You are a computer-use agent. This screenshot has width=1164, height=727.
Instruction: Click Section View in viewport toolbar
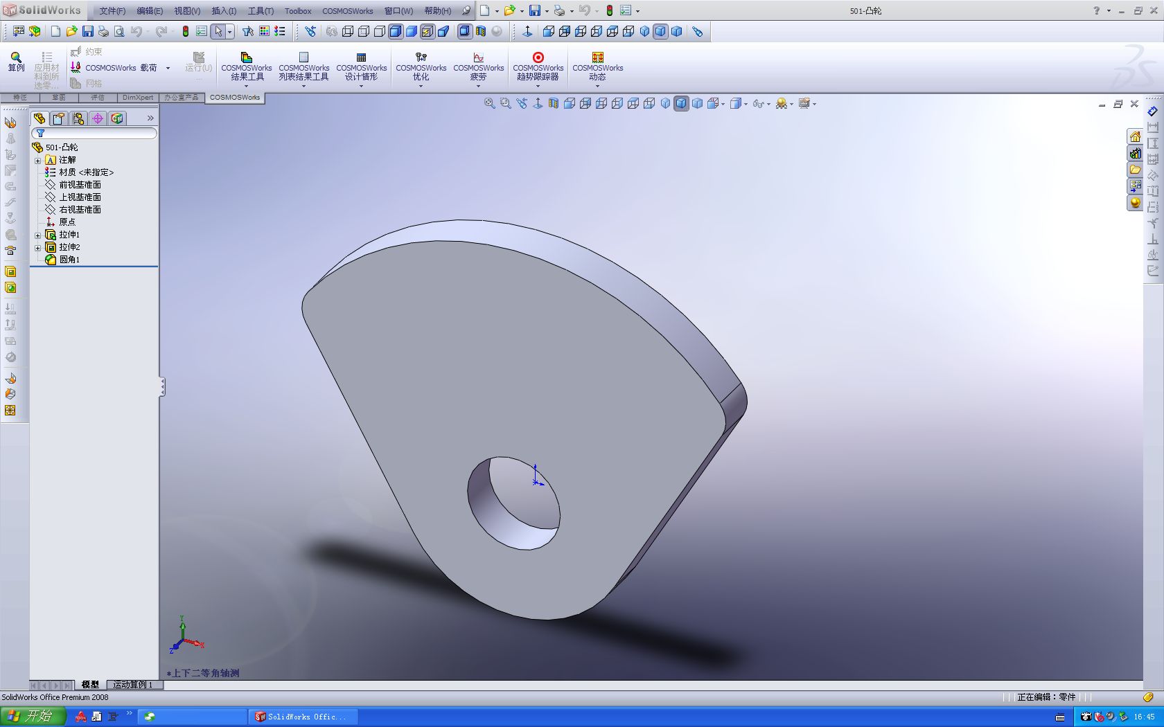click(553, 104)
